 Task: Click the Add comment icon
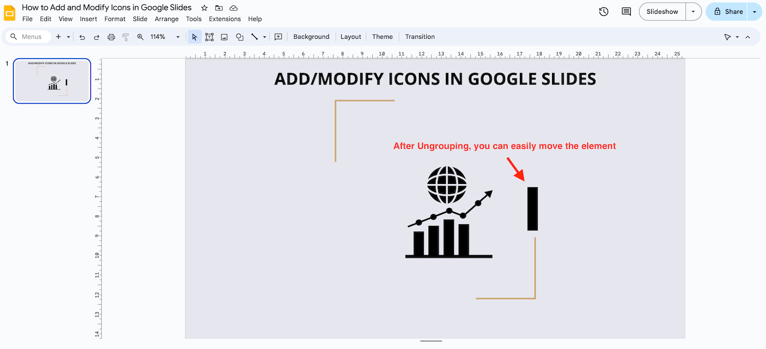pyautogui.click(x=278, y=37)
